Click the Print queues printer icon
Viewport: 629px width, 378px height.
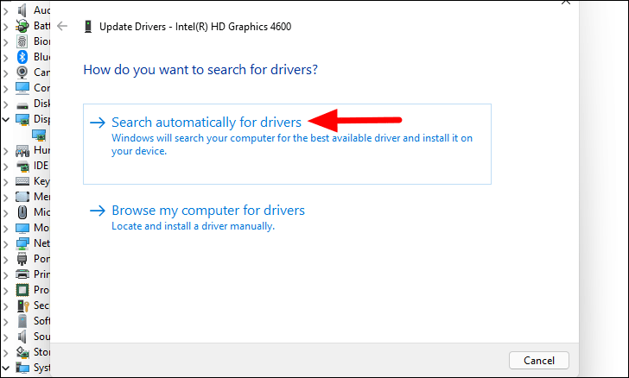coord(22,274)
